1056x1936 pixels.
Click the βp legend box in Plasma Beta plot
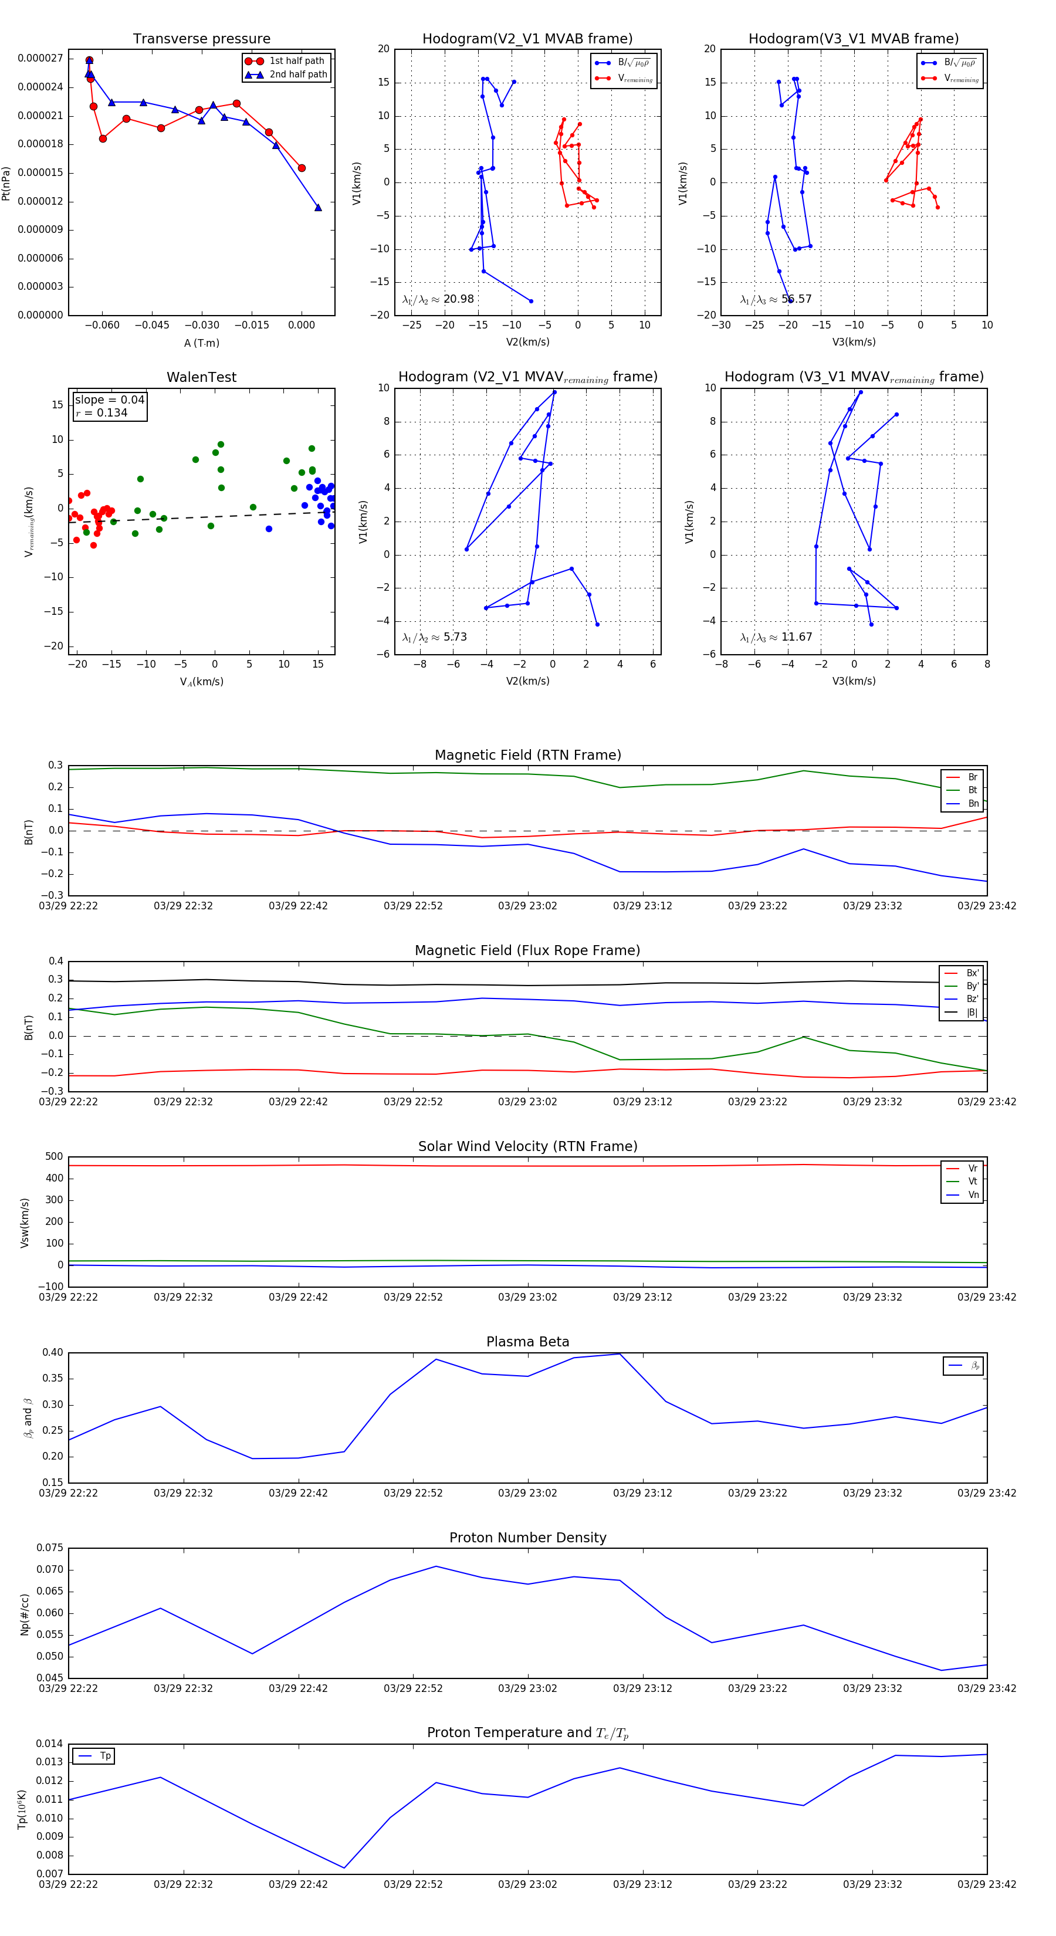963,1366
